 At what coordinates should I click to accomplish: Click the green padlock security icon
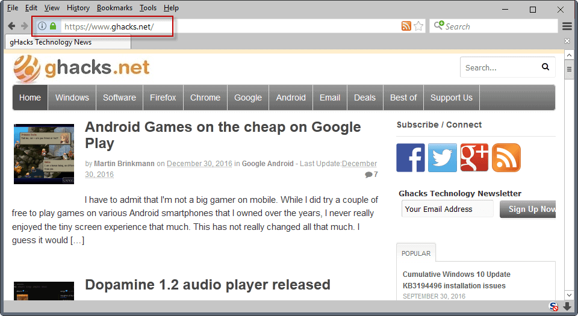tap(53, 26)
